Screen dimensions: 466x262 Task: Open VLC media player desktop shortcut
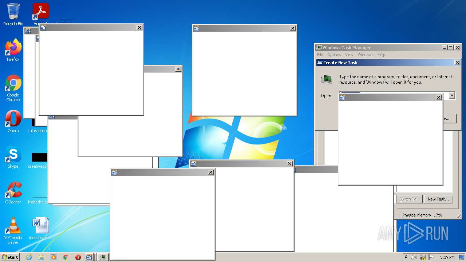[x=13, y=231]
